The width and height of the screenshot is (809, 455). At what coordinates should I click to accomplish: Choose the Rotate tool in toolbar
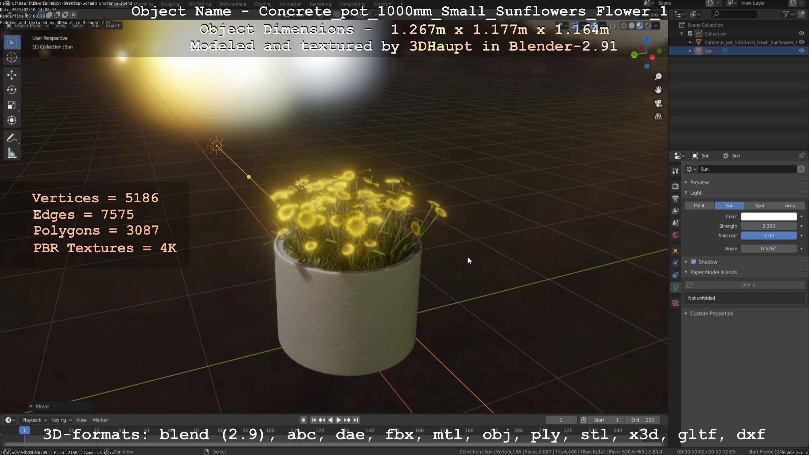(12, 90)
